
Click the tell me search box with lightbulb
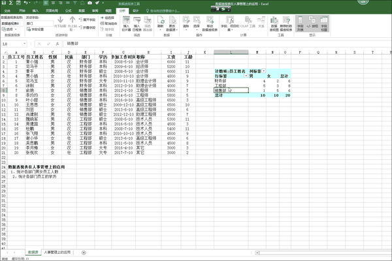163,10
